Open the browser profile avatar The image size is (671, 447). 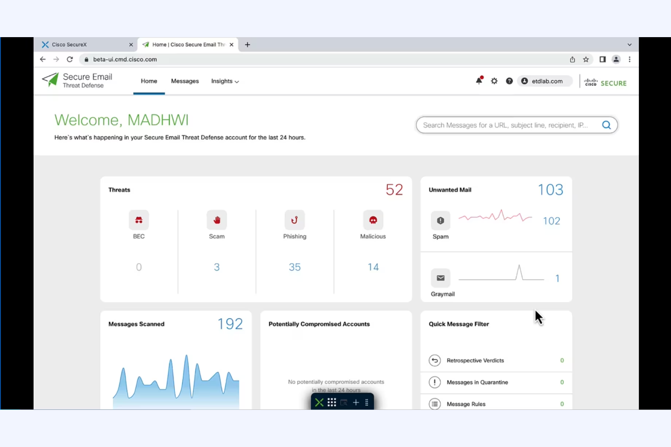[616, 59]
